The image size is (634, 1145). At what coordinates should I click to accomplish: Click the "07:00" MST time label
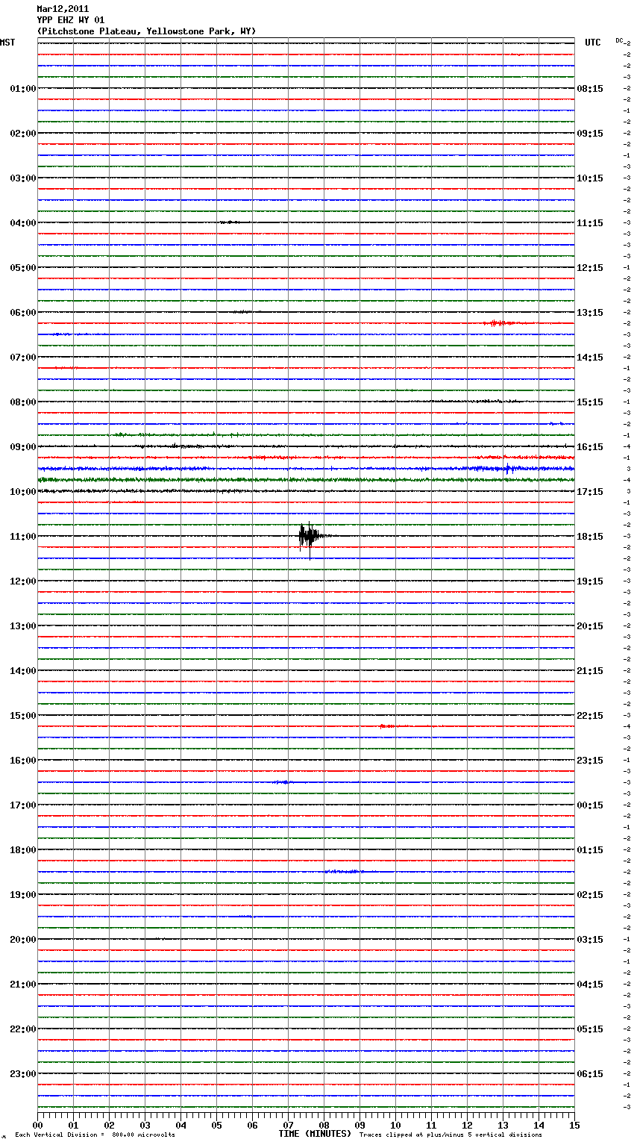point(22,358)
